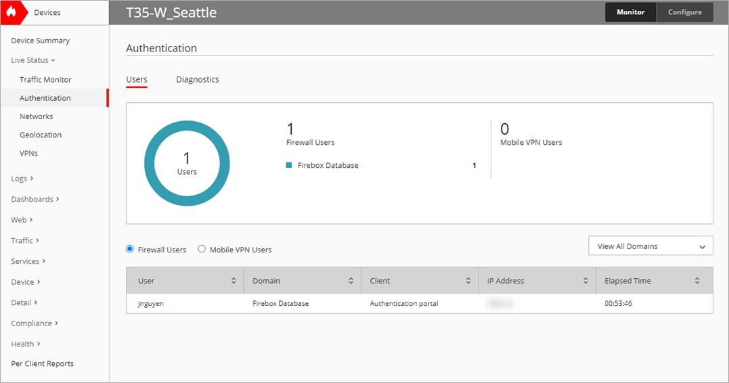Screen dimensions: 729x383
Task: Click the Monitor button
Action: point(630,12)
